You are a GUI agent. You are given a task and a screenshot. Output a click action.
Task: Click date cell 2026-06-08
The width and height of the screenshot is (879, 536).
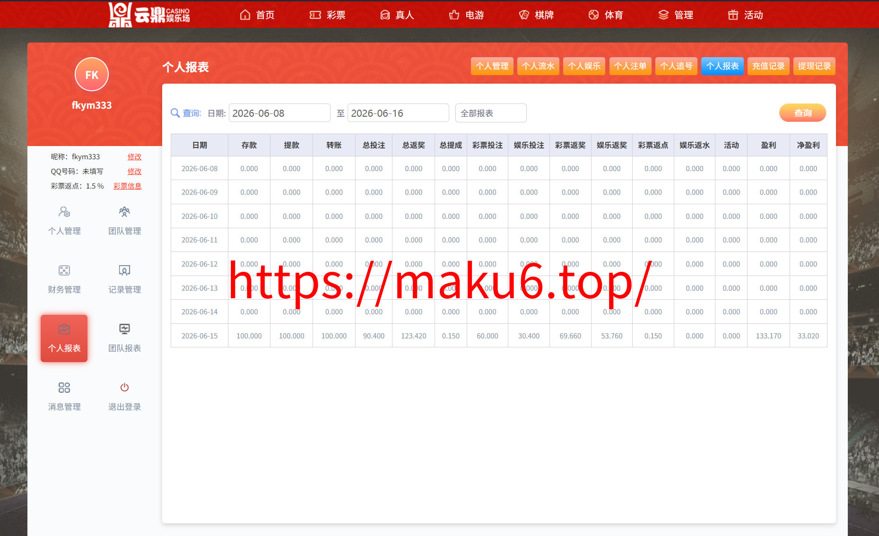200,168
